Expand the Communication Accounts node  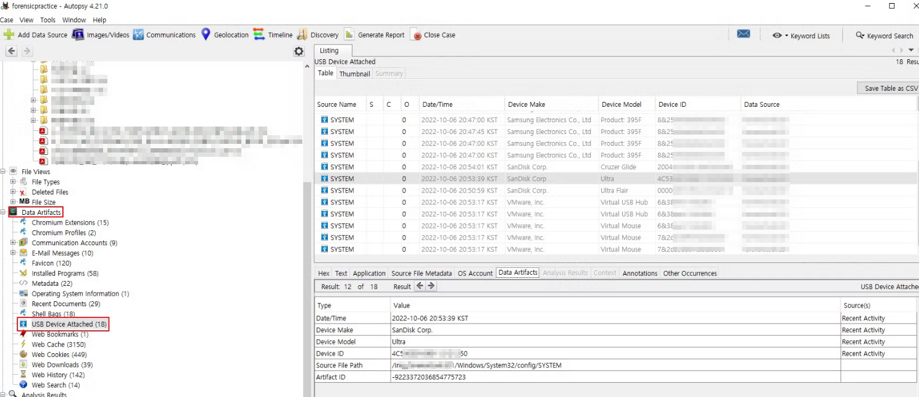[x=13, y=243]
